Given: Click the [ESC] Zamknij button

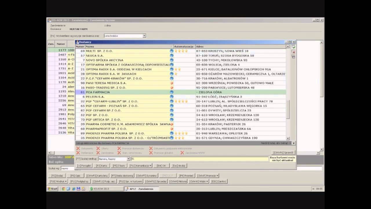Looking at the screenshot, I should point(219,181).
